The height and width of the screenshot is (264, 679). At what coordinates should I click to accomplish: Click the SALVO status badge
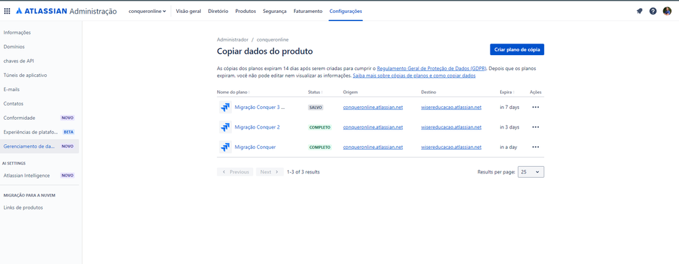coord(316,108)
